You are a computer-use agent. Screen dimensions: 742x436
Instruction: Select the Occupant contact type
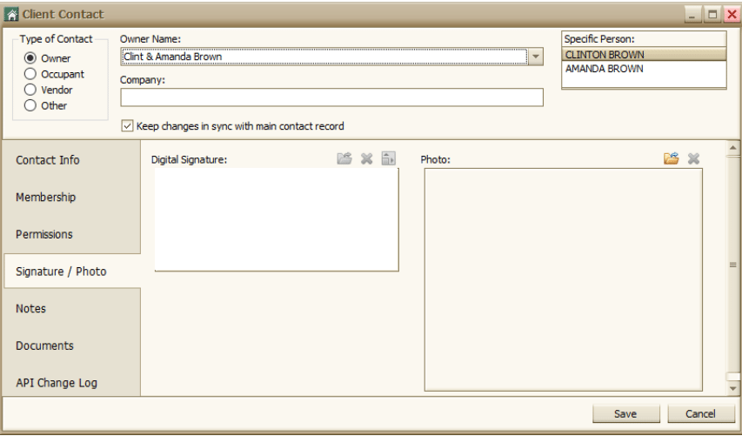pyautogui.click(x=30, y=74)
